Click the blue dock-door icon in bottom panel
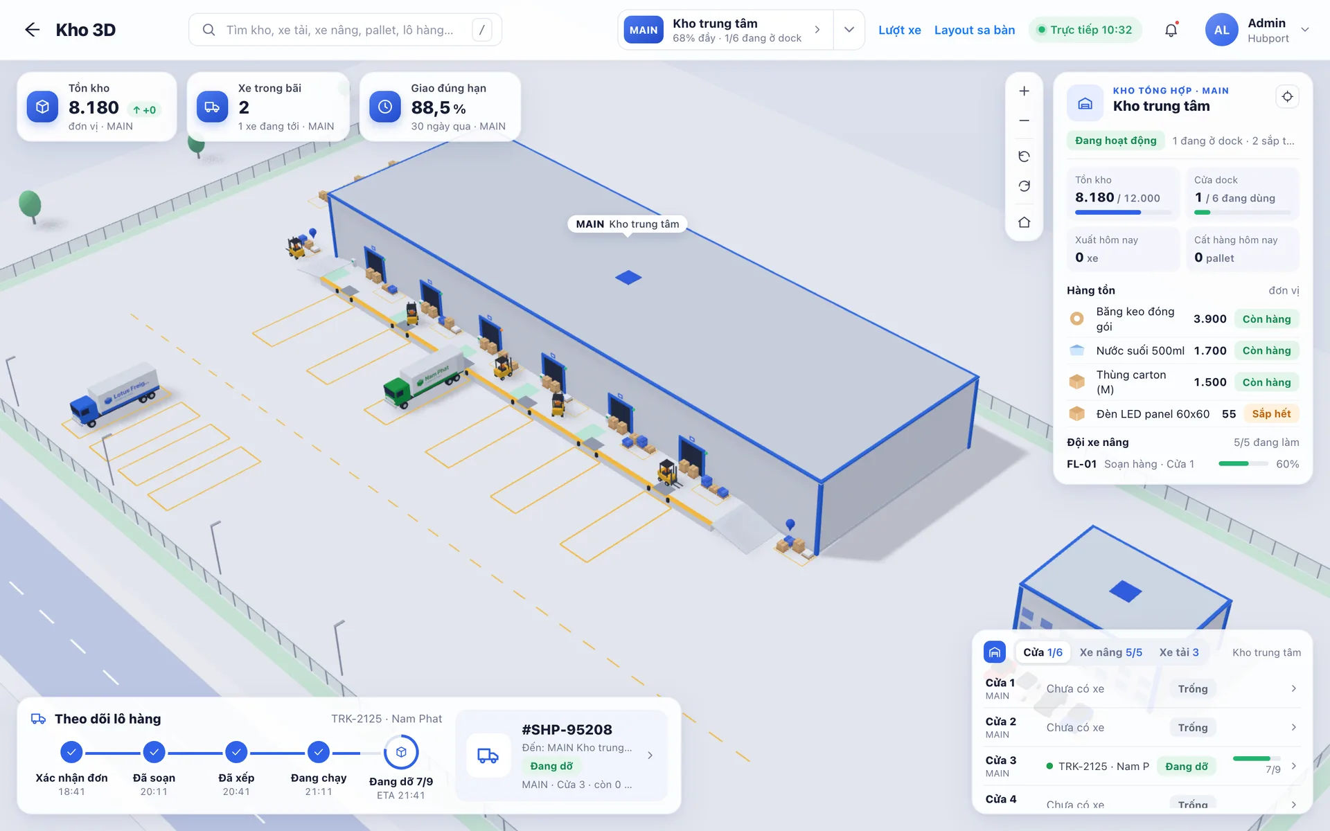1330x831 pixels. 994,652
